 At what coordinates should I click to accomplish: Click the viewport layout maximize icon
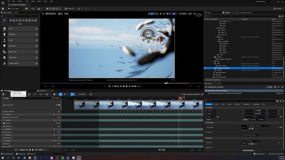point(199,15)
